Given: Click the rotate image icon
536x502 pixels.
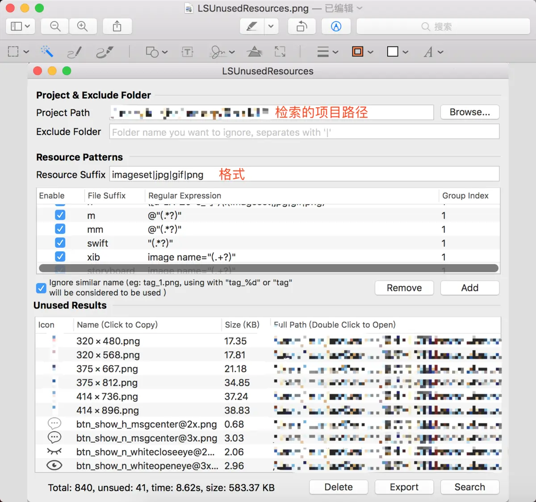Looking at the screenshot, I should [302, 26].
